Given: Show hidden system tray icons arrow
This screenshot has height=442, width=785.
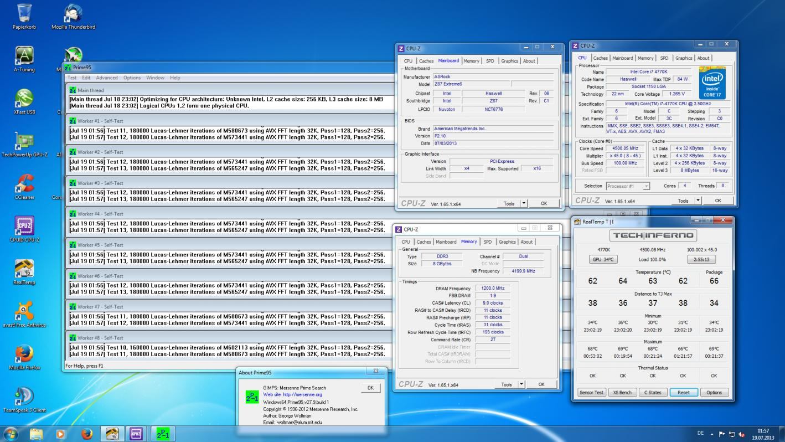Looking at the screenshot, I should tap(712, 434).
